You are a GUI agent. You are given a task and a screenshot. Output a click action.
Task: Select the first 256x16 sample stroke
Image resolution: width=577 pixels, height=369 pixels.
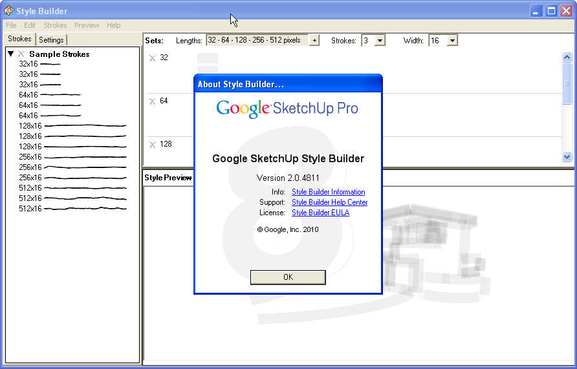click(73, 157)
